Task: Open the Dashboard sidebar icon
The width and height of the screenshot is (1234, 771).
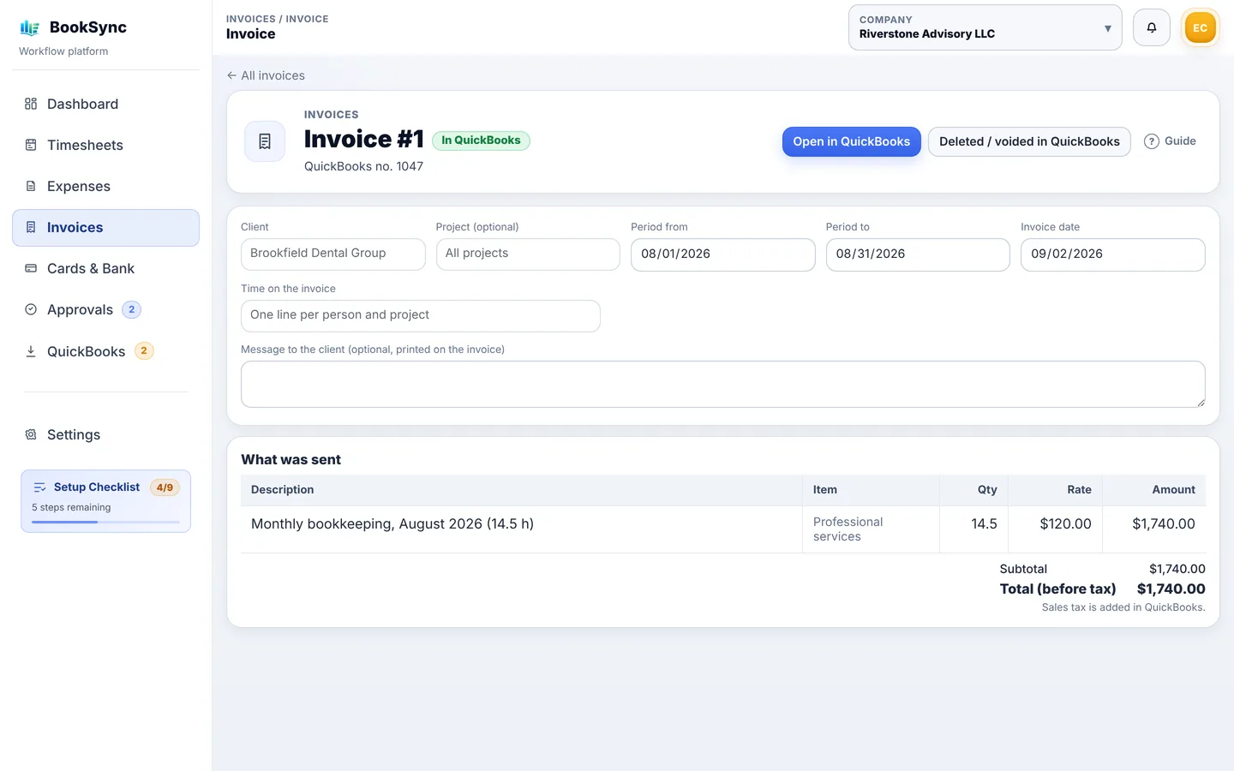Action: tap(31, 104)
